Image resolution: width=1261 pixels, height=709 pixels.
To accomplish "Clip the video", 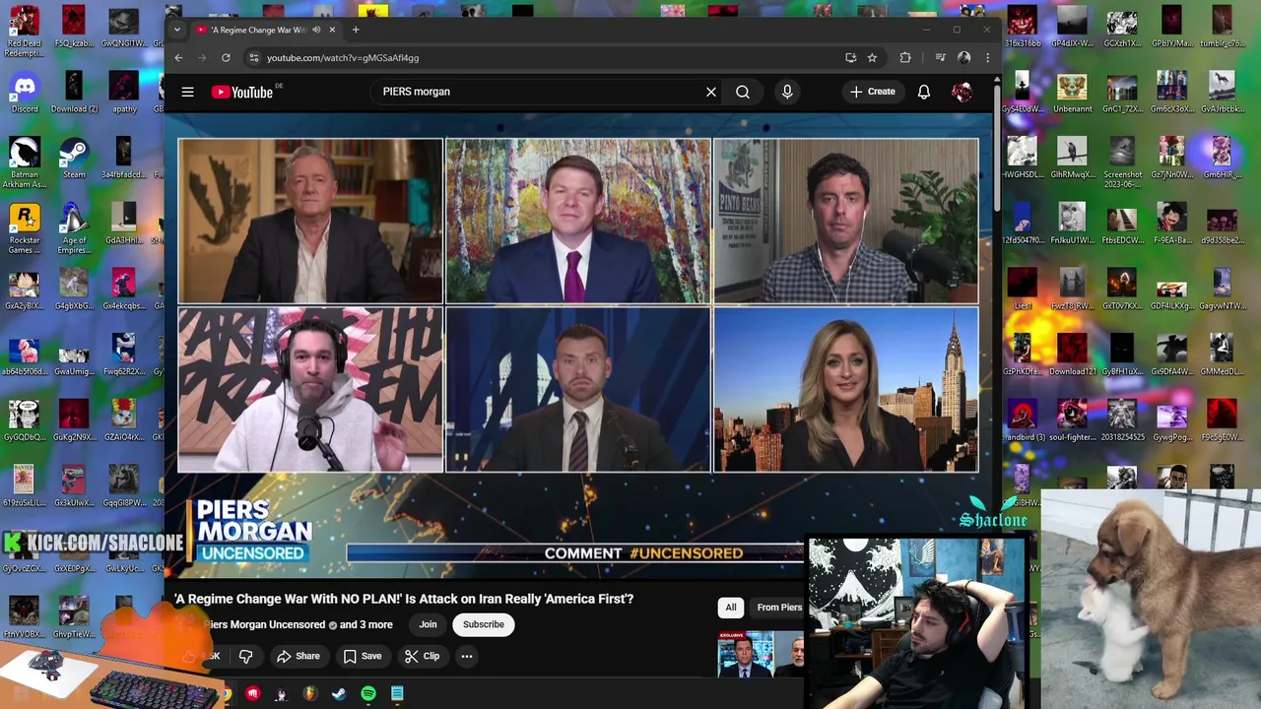I will (422, 656).
